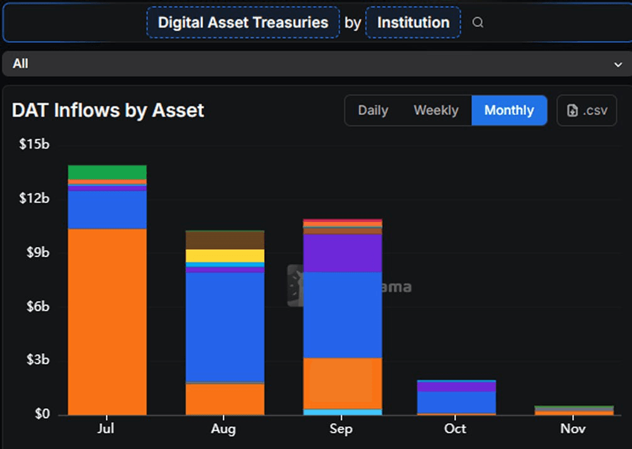Click the DefiLlama watermark logo on chart
Screen dimensions: 632x449
click(297, 285)
